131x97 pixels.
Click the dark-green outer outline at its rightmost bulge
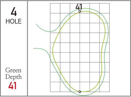point(108,31)
